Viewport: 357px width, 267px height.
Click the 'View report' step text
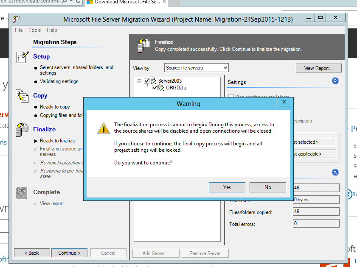click(x=52, y=203)
